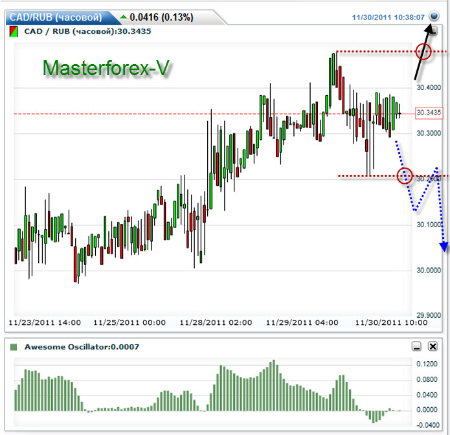Screen dimensions: 450x435
Task: Click the blue globe icon beside the timestamp
Action: 434,16
